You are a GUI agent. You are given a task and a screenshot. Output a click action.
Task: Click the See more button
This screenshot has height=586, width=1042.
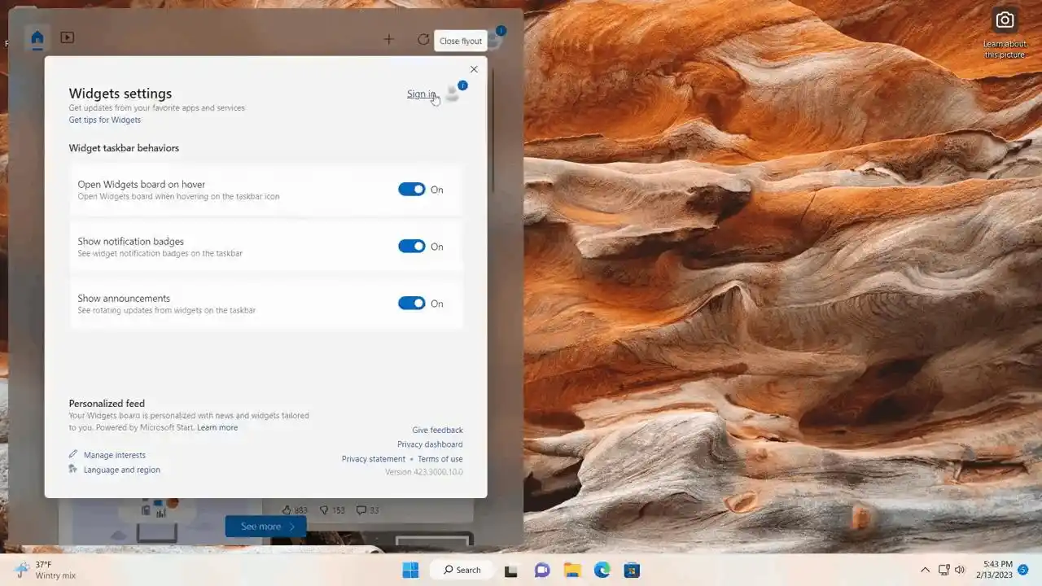[x=266, y=527]
